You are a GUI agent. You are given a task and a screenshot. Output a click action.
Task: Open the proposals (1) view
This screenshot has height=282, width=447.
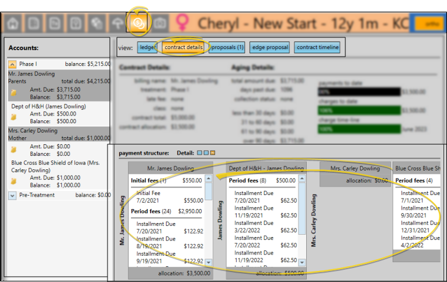[227, 47]
